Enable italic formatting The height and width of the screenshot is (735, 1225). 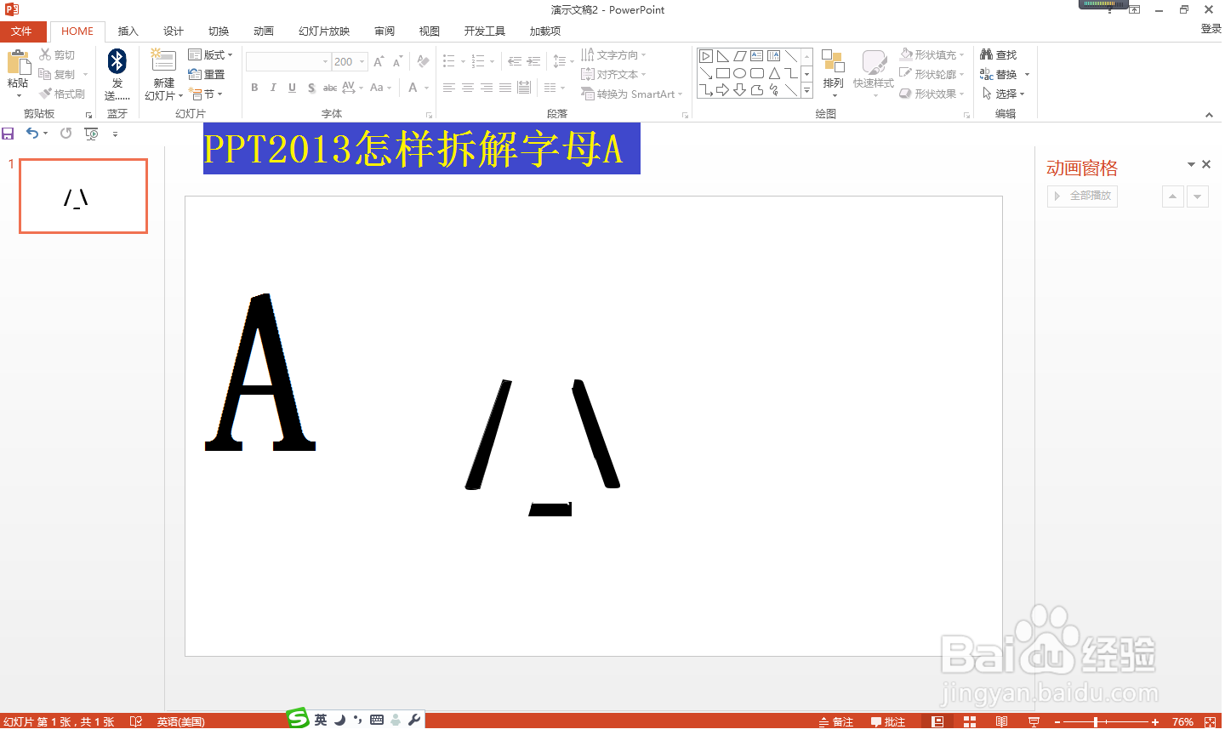(272, 87)
